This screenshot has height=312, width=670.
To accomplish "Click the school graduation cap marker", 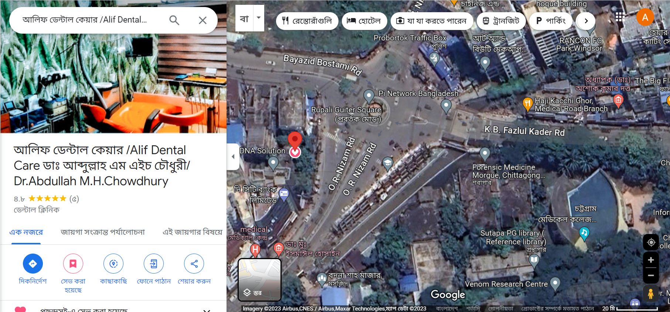I will tap(388, 164).
